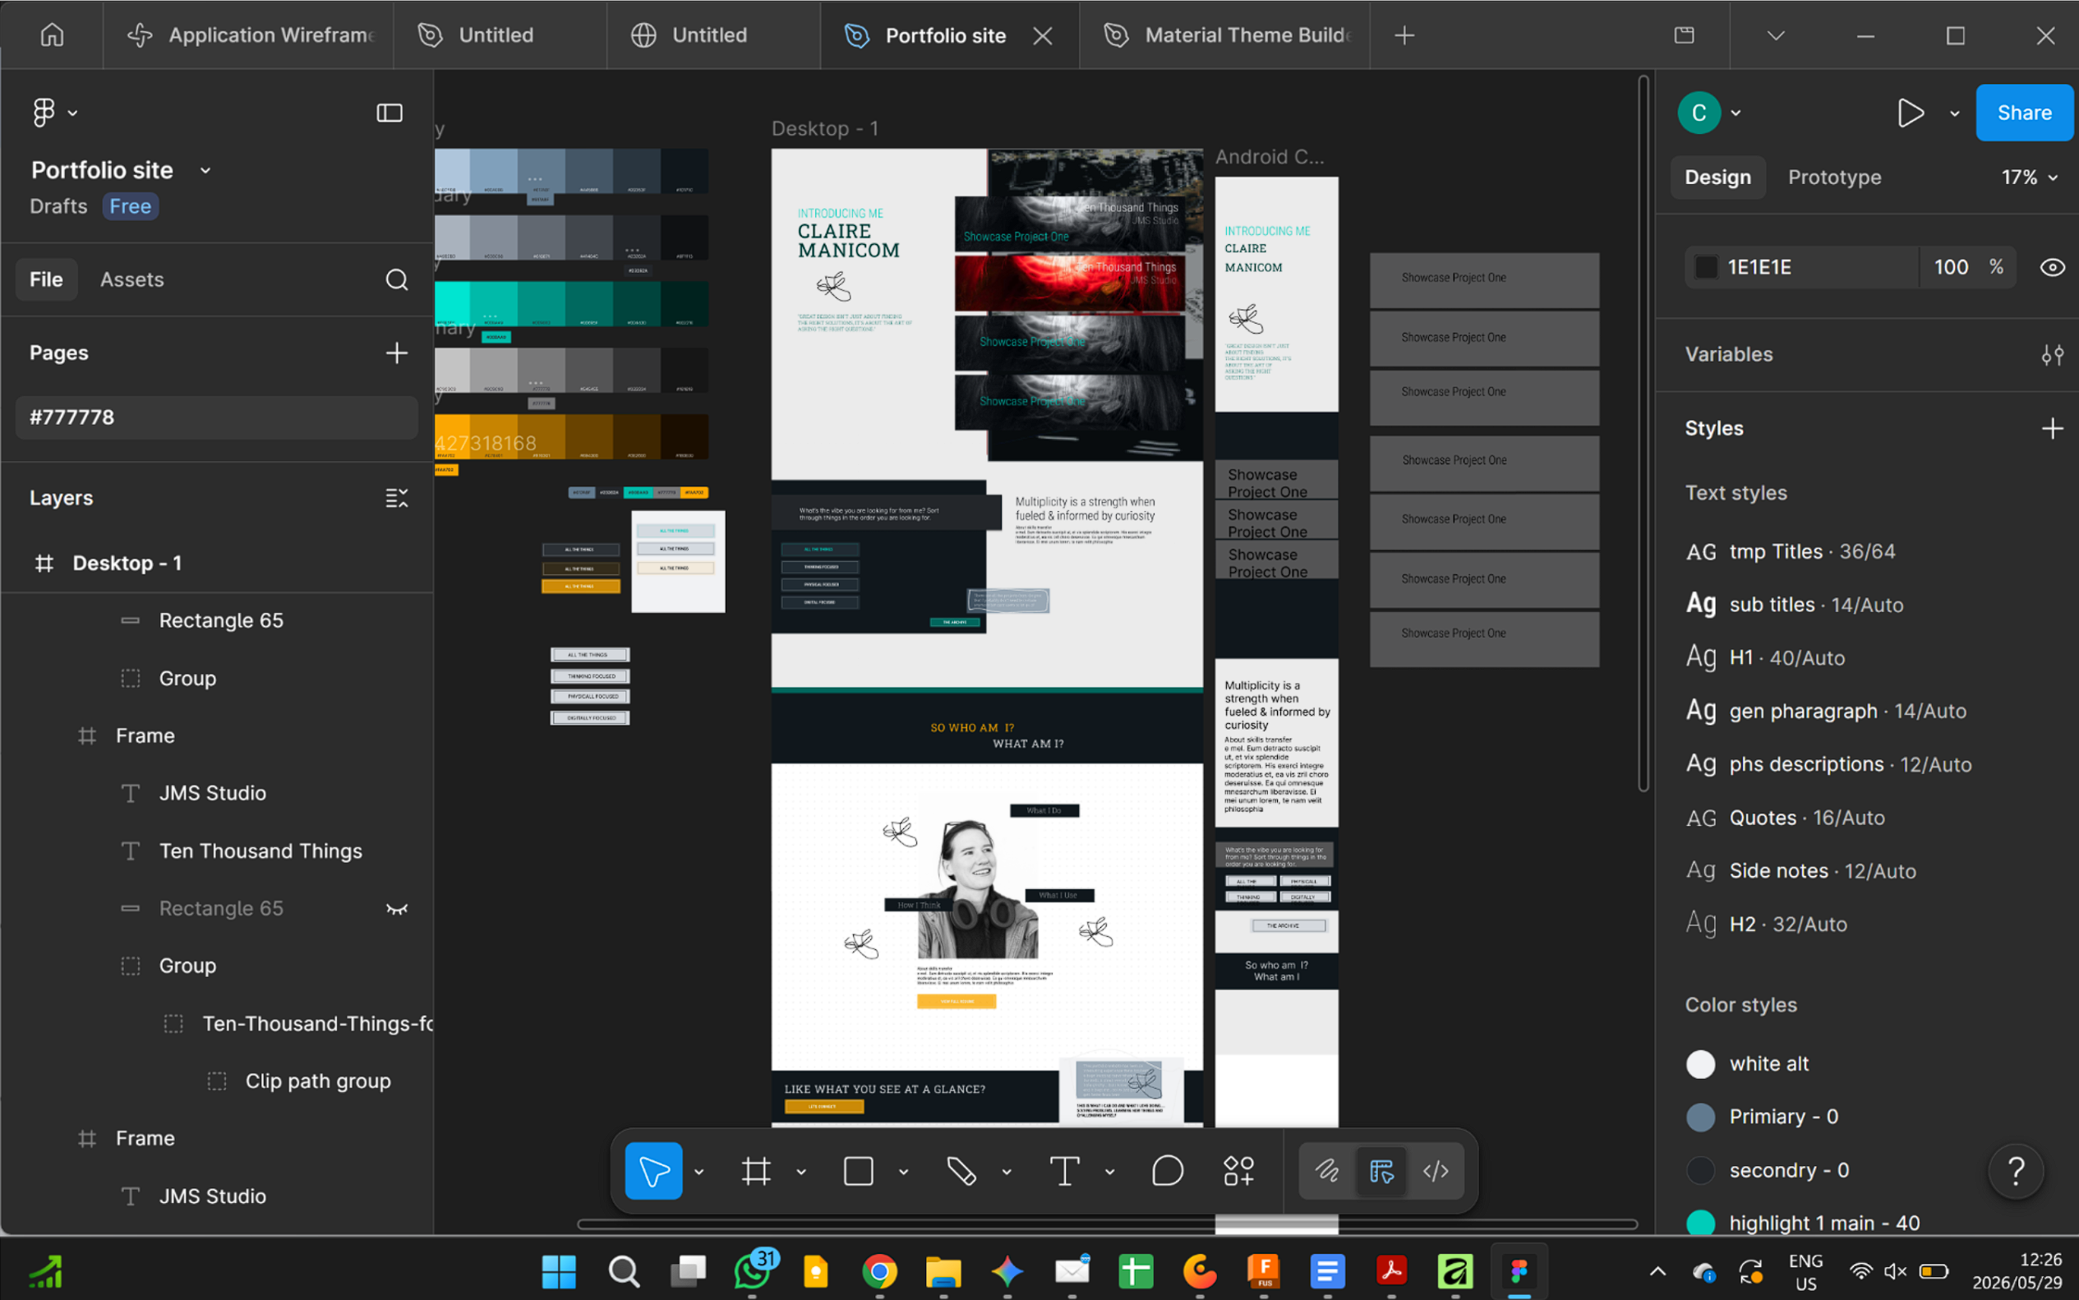Expand the user avatar dropdown
The image size is (2079, 1300).
(x=1736, y=113)
